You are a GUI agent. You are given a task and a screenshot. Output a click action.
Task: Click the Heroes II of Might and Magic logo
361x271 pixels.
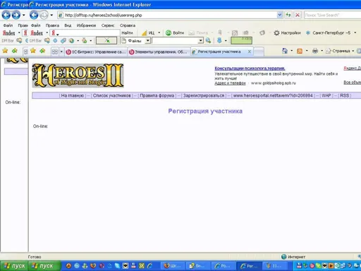[78, 76]
